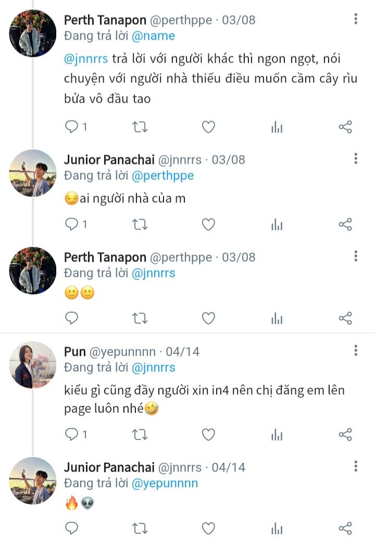Open Pun's profile picture
The width and height of the screenshot is (375, 540).
pos(33,365)
